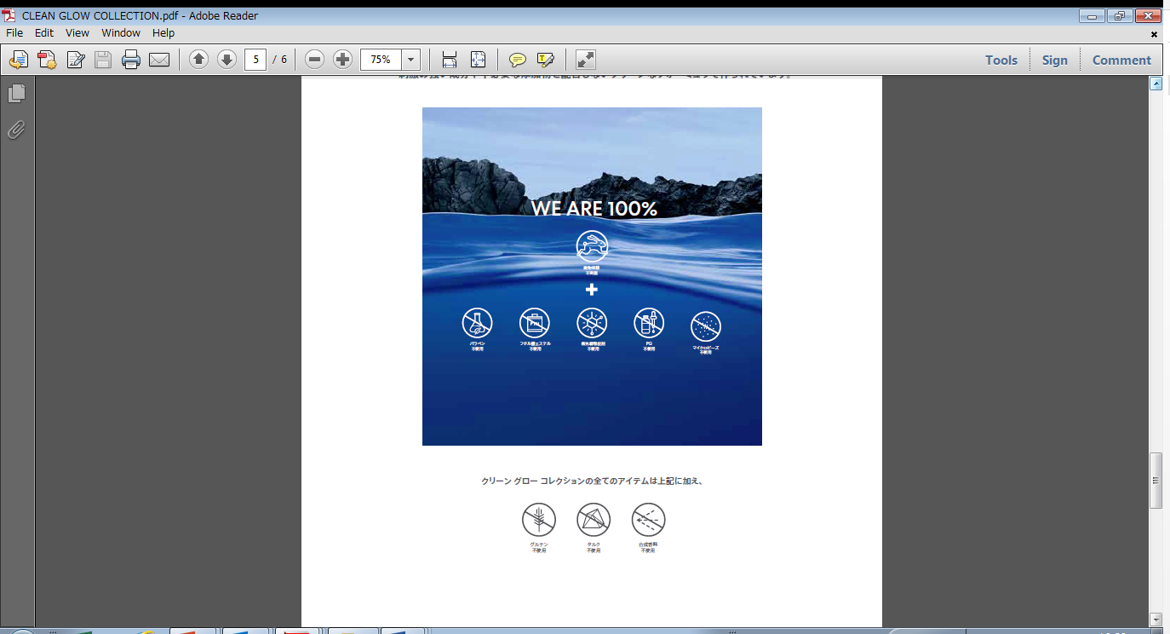1170x634 pixels.
Task: Click the "WE ARE 100%" headline
Action: [x=594, y=209]
